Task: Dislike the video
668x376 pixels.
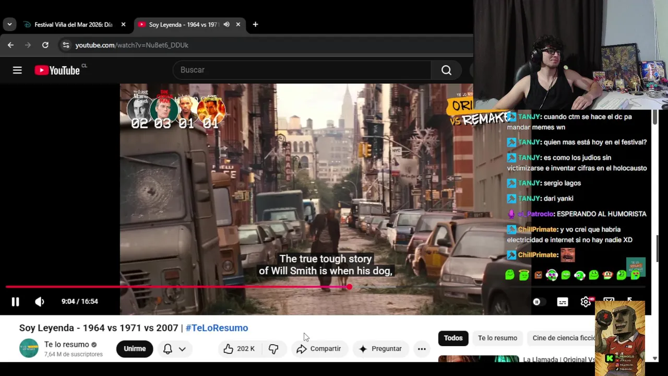Action: click(273, 349)
